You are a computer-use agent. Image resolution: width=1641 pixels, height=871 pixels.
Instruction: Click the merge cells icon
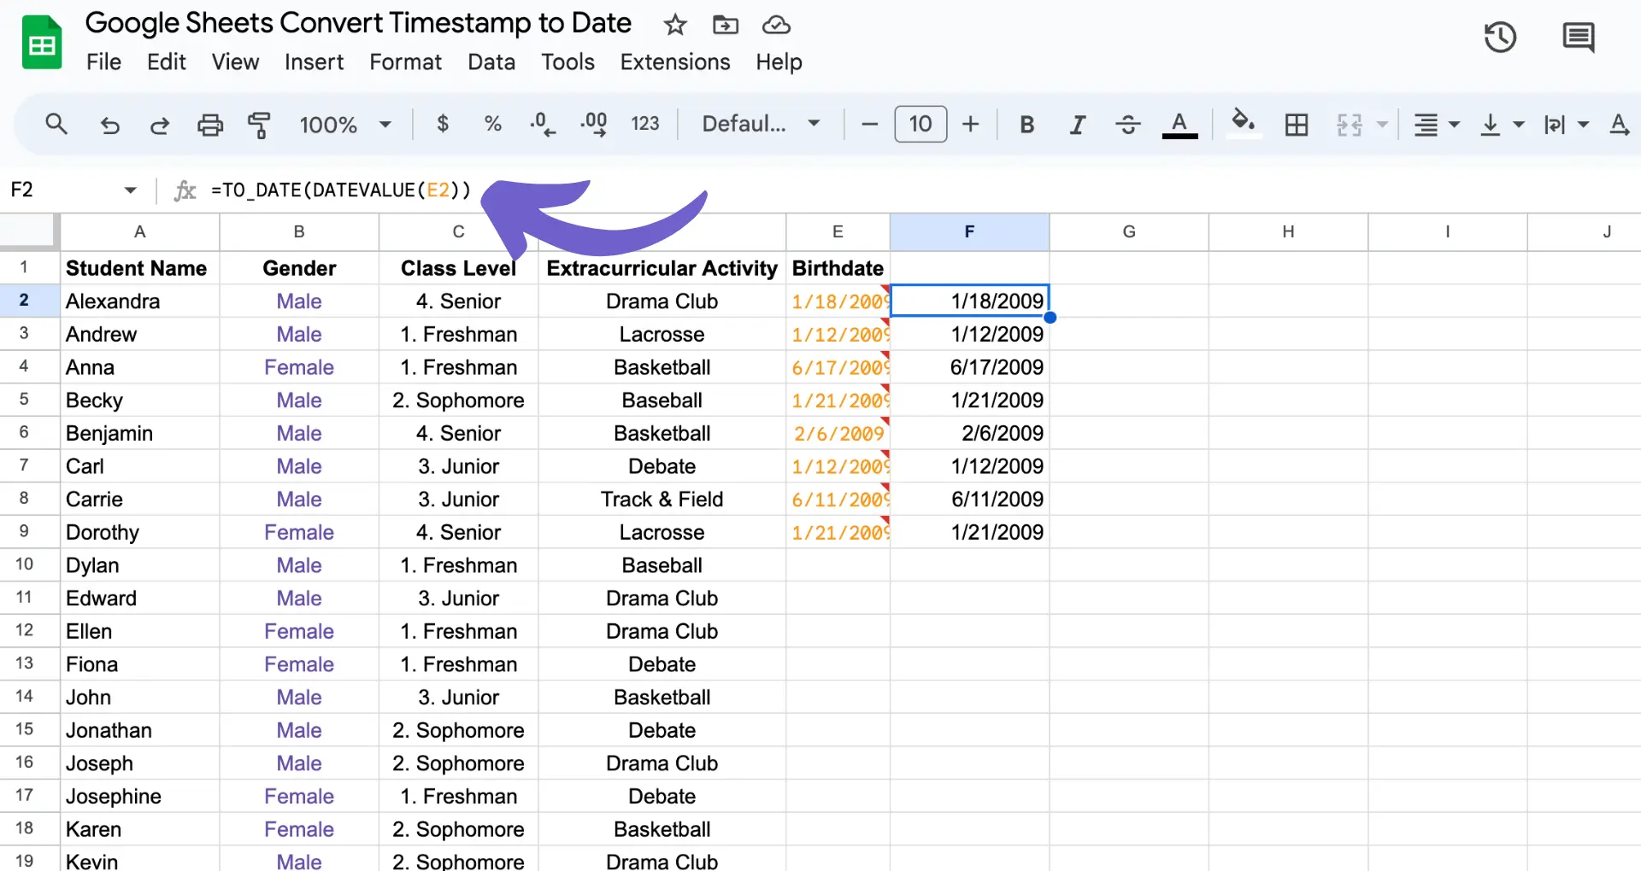click(1350, 126)
